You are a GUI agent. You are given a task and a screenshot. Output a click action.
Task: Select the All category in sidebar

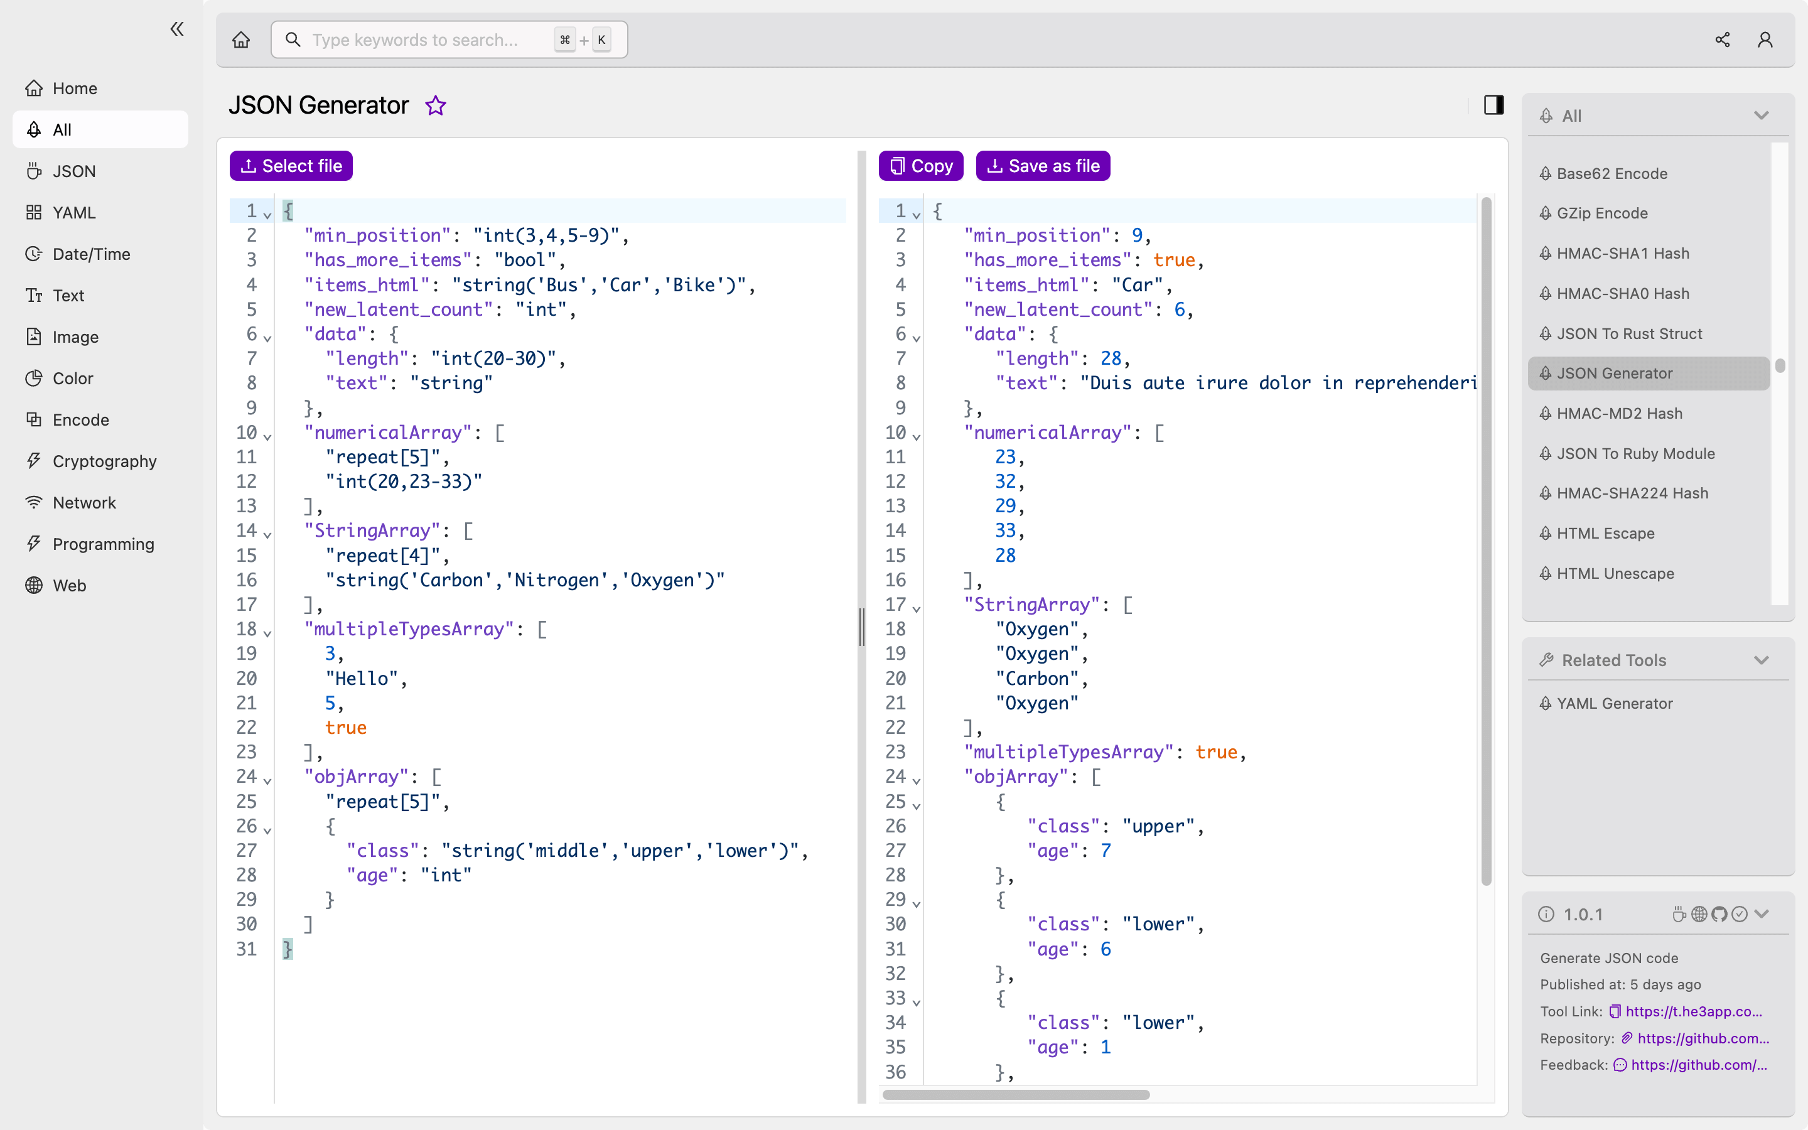[x=100, y=129]
